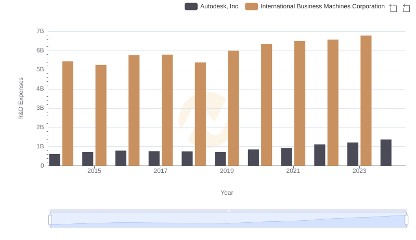Click the IBM bar for 2022
Image resolution: width=416 pixels, height=240 pixels.
(x=333, y=103)
